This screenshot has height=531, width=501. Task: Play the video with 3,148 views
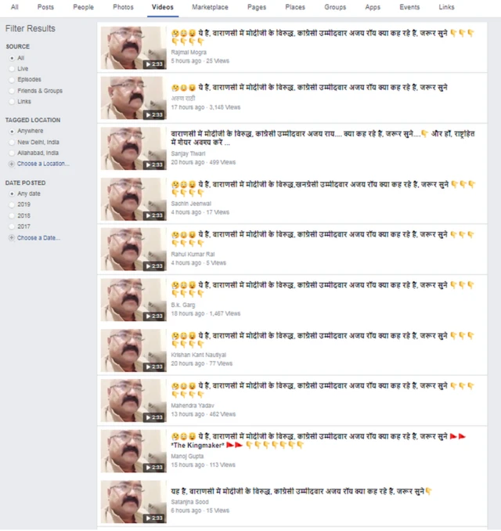point(134,98)
